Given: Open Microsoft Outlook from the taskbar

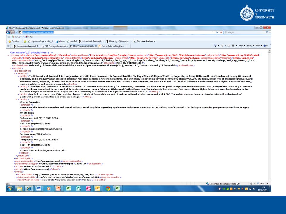Looking at the screenshot, I should 98,188.
